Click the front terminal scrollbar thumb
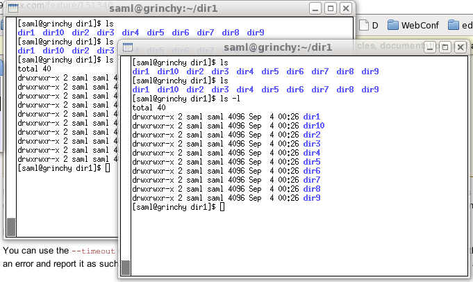The height and width of the screenshot is (282, 473). tap(126, 267)
